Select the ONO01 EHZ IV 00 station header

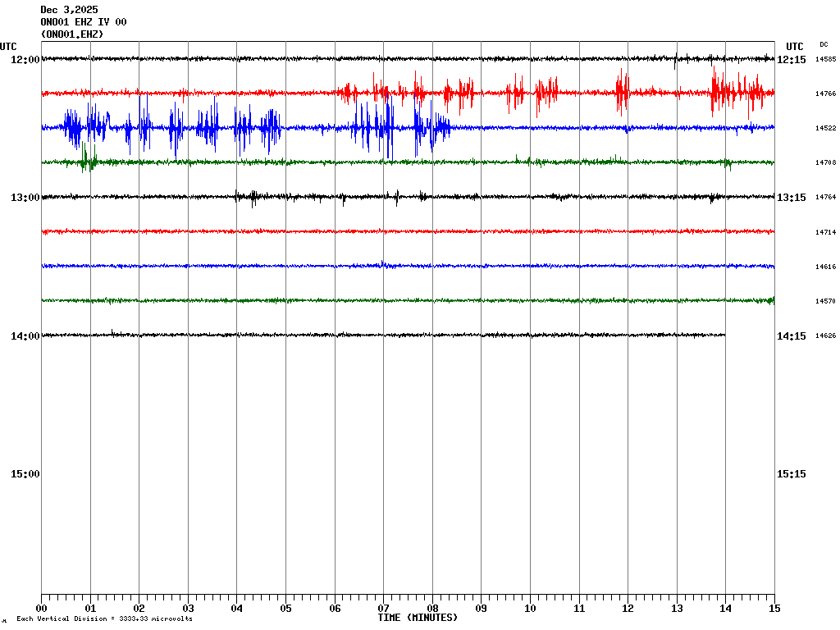[84, 22]
